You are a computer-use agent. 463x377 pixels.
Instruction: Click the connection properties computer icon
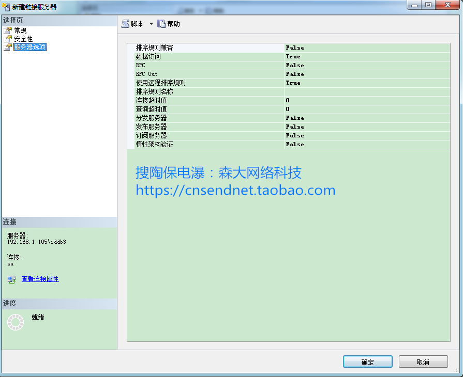(x=11, y=279)
